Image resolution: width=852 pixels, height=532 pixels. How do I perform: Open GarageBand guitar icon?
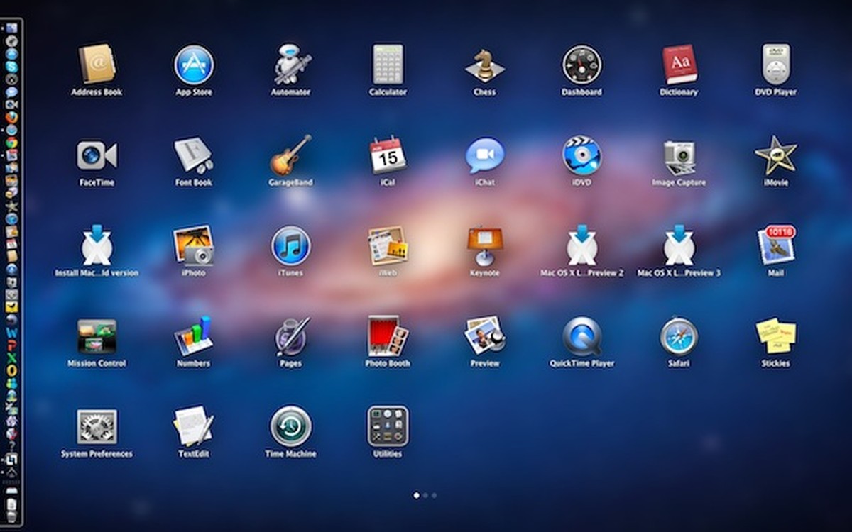tap(291, 155)
